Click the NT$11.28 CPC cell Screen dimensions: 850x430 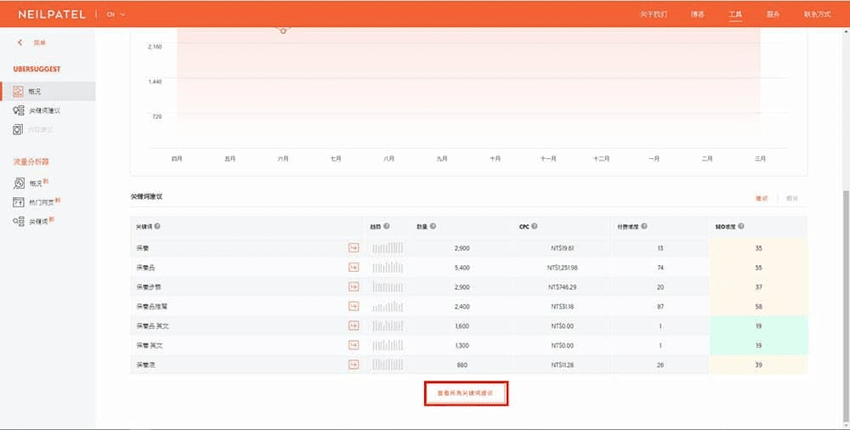pos(562,365)
